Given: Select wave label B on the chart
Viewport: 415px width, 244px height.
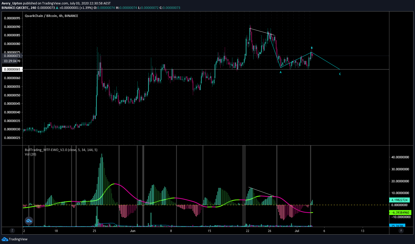Looking at the screenshot, I should tap(312, 48).
